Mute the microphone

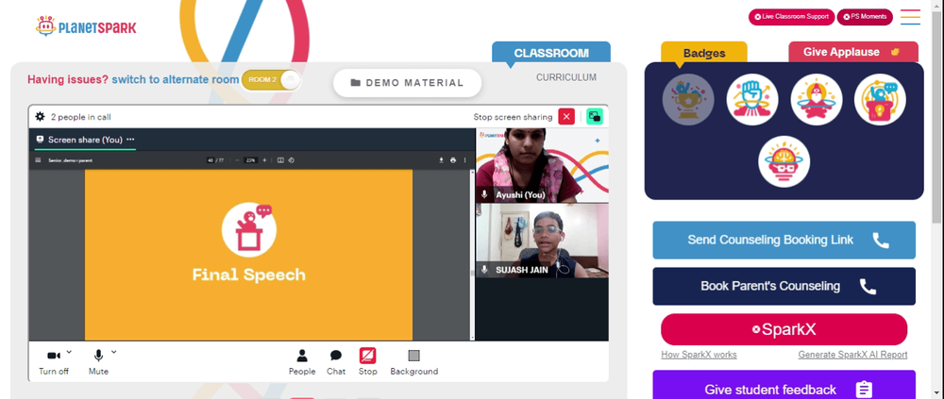pos(98,362)
